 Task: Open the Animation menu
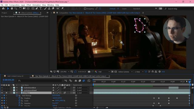tap(36, 5)
